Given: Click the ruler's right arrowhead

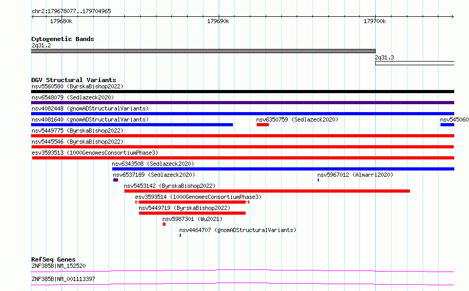Looking at the screenshot, I should [x=452, y=17].
